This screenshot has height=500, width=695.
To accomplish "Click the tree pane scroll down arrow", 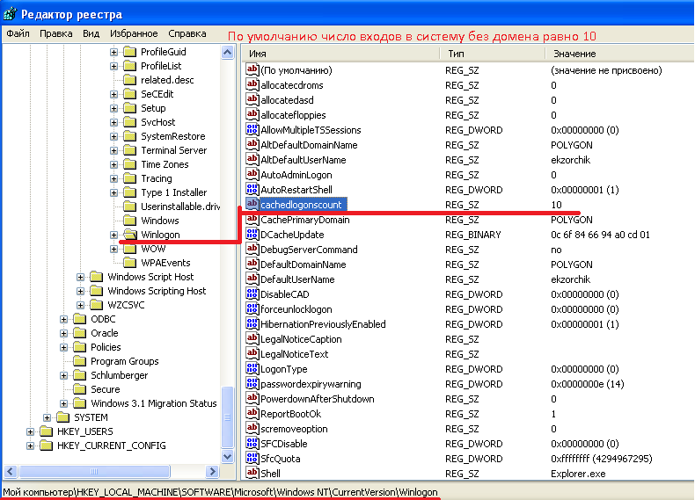I will (x=227, y=457).
